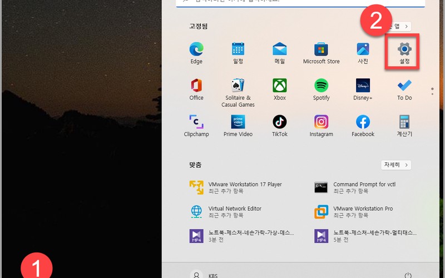Open the 사진 photos app

[x=363, y=53]
